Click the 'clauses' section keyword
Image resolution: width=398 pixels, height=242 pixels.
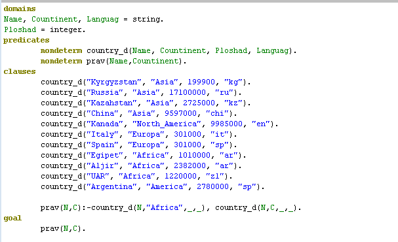click(x=20, y=72)
